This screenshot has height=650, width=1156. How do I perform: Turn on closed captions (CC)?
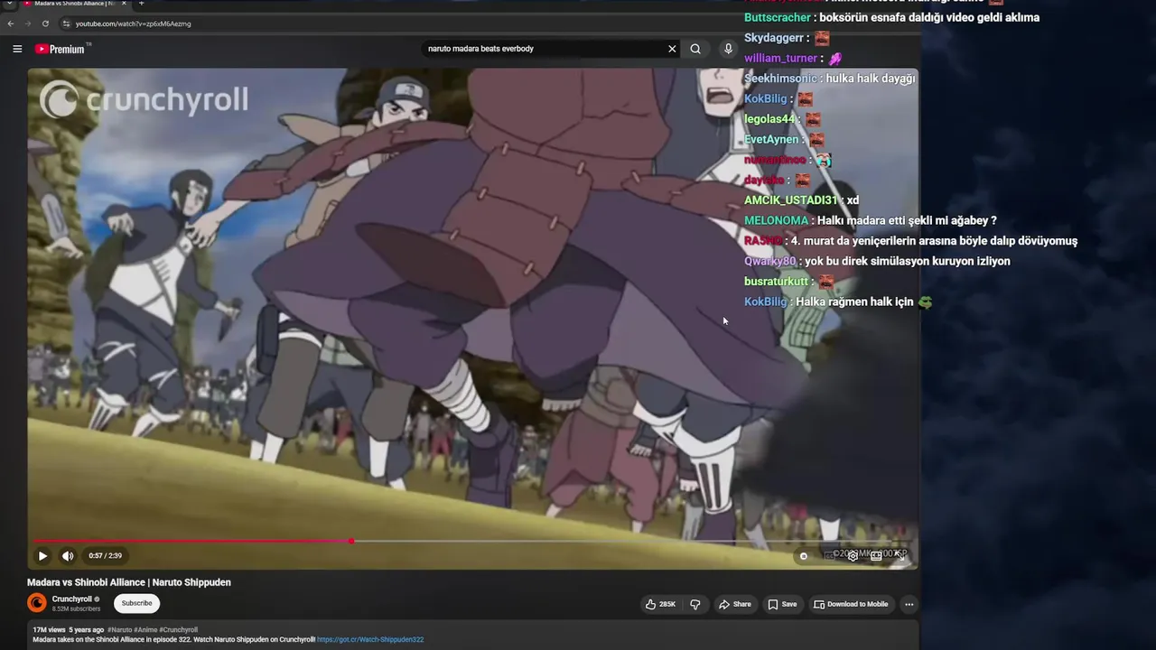coord(829,556)
